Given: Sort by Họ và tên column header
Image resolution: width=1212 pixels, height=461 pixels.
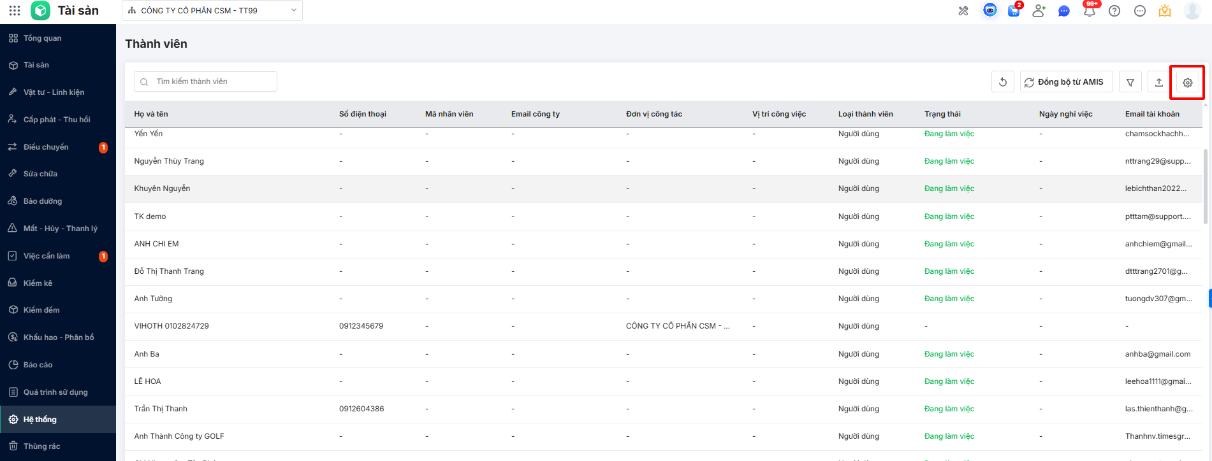Looking at the screenshot, I should click(151, 114).
